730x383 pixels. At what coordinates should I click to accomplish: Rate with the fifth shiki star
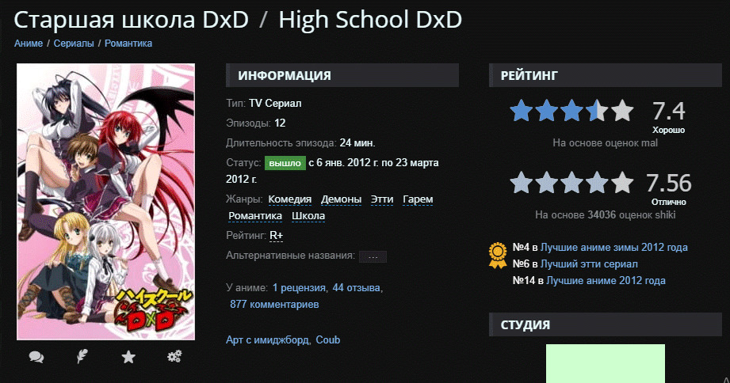pos(622,182)
